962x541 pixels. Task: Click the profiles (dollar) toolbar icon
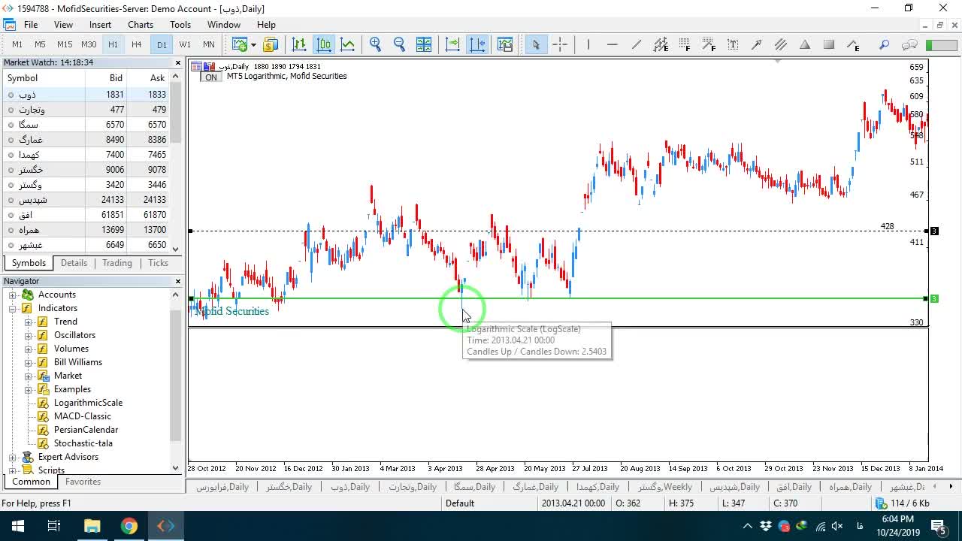point(271,44)
